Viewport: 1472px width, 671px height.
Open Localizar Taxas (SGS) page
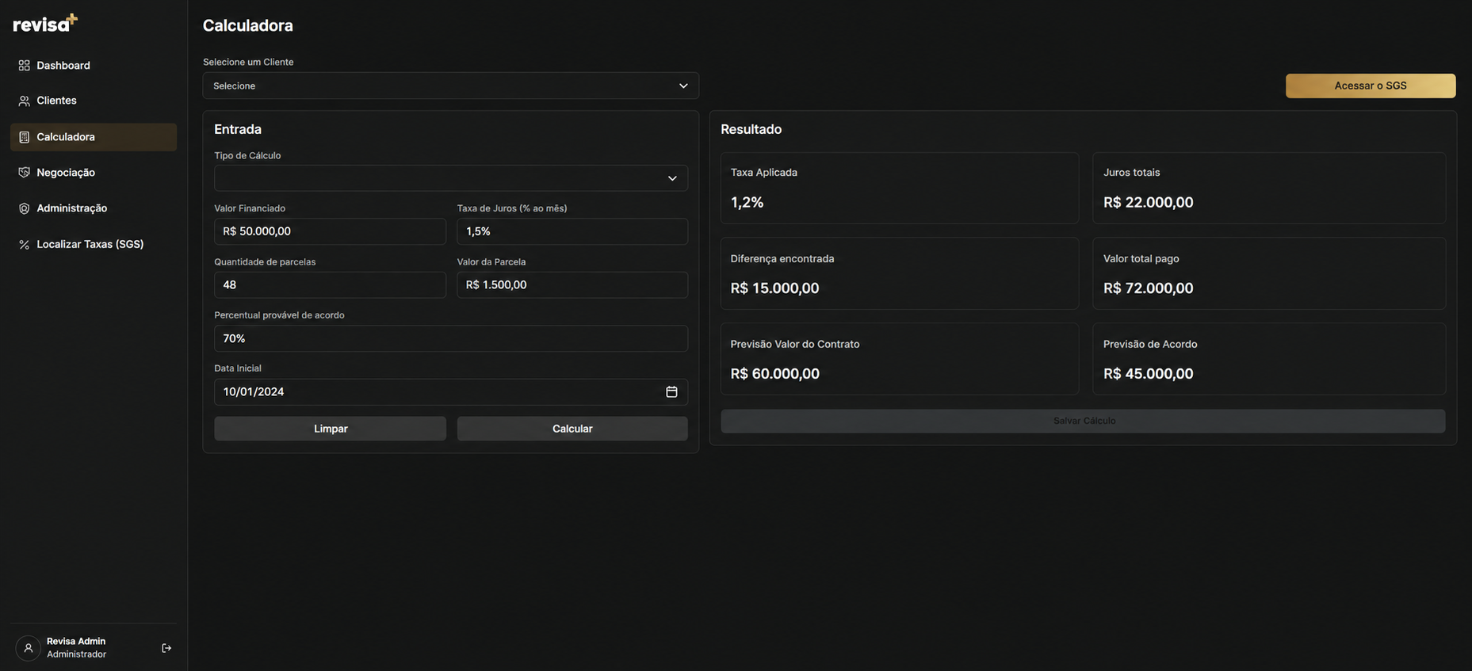(94, 245)
